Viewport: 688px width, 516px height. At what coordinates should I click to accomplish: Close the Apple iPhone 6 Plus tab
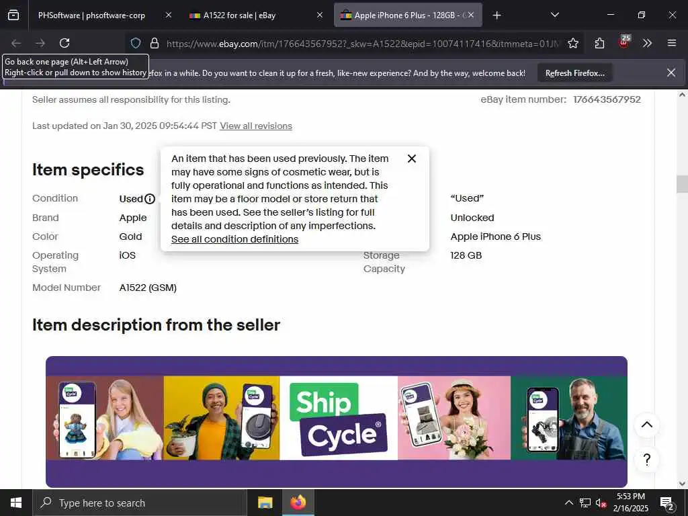[471, 15]
